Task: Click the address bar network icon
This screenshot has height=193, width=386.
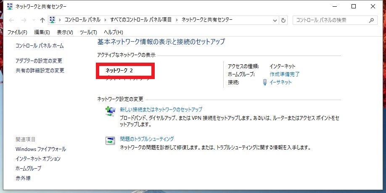Action: tap(52, 20)
